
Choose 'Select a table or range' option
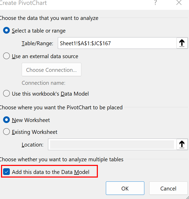point(6,30)
